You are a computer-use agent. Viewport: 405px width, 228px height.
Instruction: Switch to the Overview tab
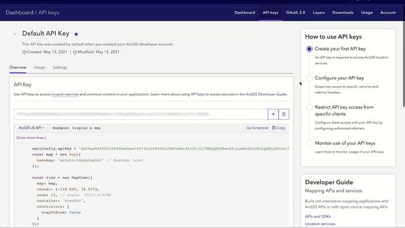click(18, 68)
